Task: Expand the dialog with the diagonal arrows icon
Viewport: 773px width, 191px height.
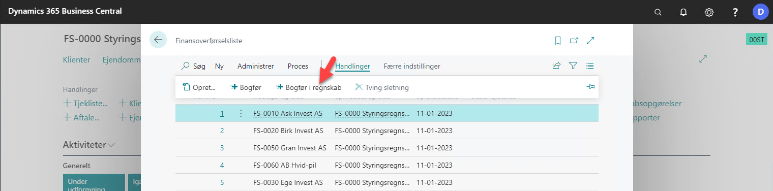Action: [590, 41]
